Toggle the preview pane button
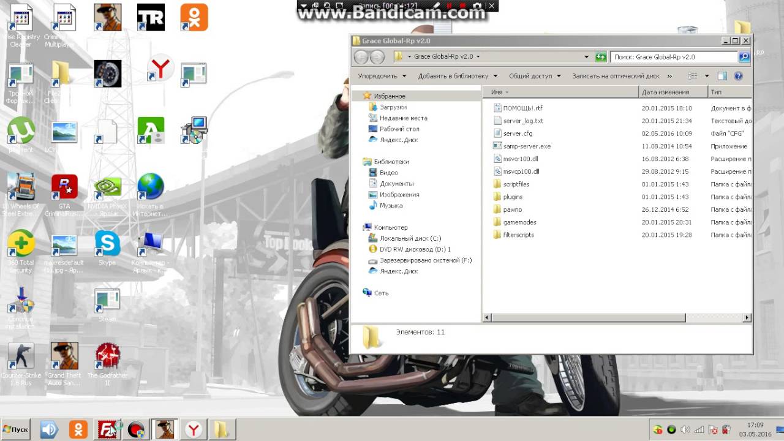The height and width of the screenshot is (441, 784). click(x=722, y=76)
